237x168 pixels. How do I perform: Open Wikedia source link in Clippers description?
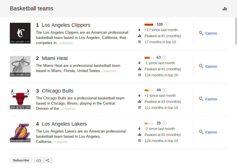click(x=66, y=43)
